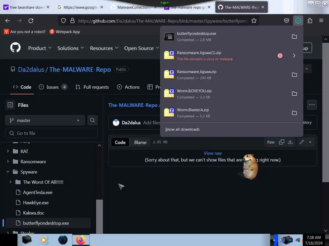Toggle the Downloads panel toolbar icon

tap(298, 21)
